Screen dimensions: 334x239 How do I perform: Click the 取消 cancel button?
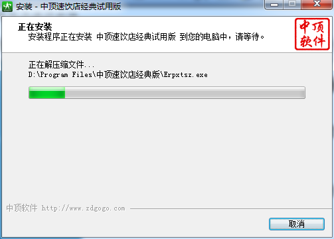tap(297, 224)
